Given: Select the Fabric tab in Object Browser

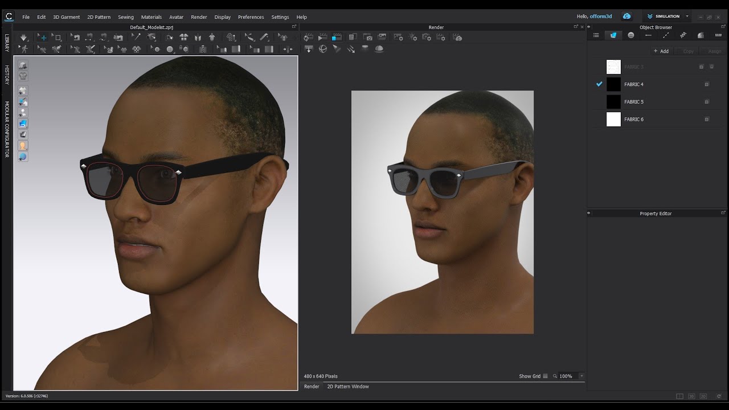Looking at the screenshot, I should (x=613, y=35).
